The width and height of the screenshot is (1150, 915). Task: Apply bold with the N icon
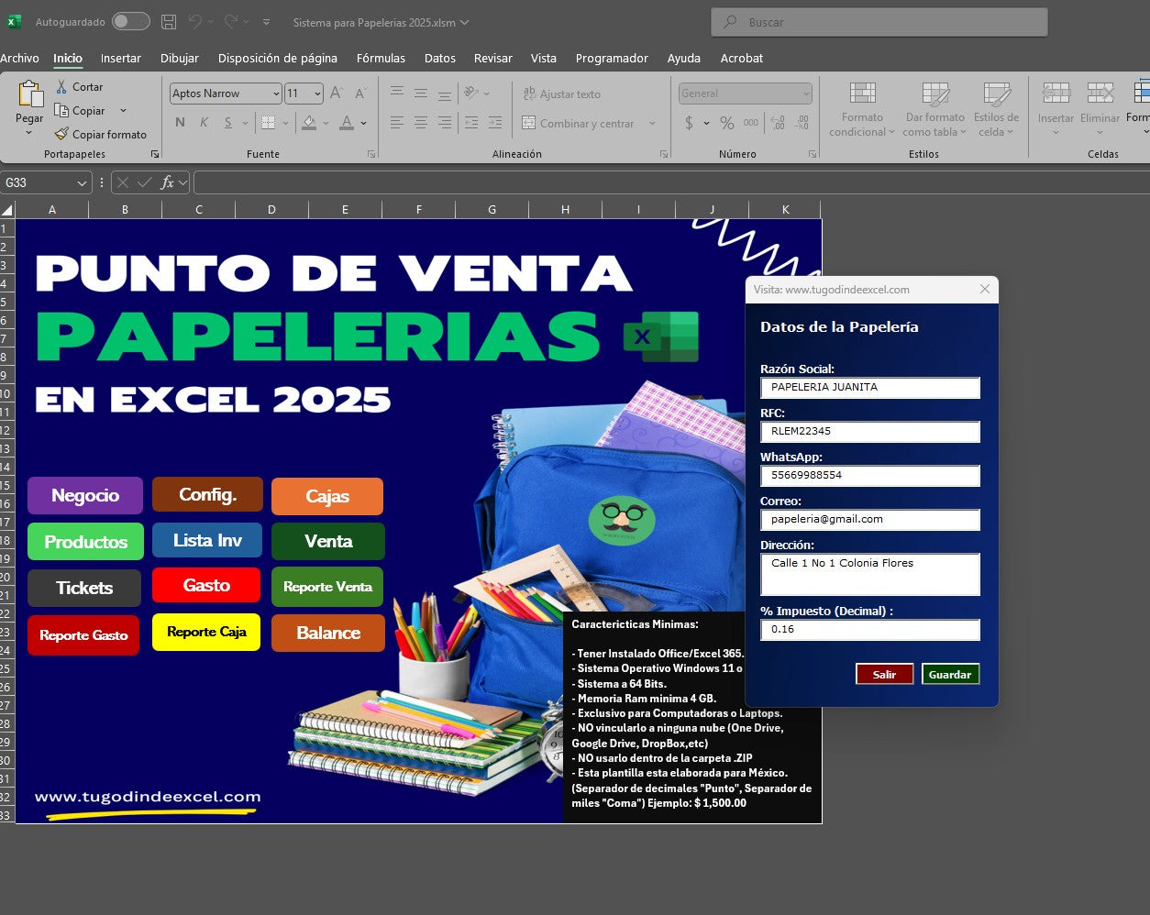(180, 123)
